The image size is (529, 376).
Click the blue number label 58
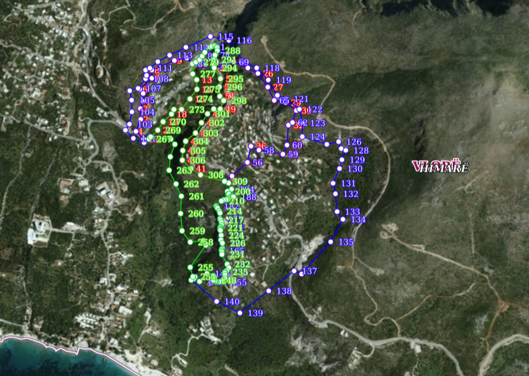269,150
